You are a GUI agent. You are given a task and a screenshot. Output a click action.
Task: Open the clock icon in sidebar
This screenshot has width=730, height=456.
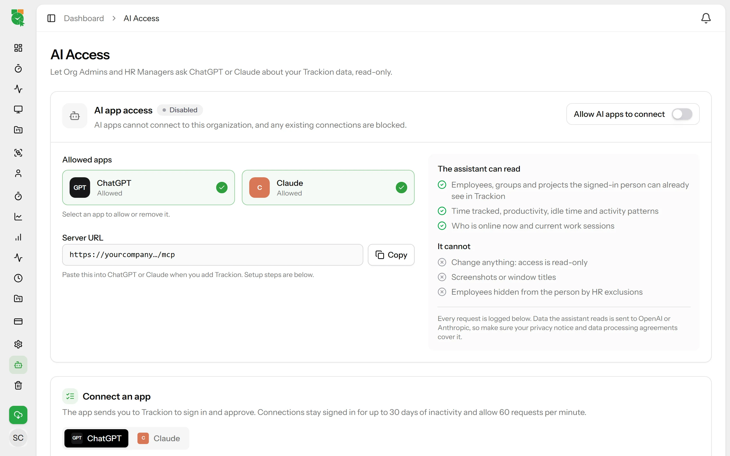[18, 278]
